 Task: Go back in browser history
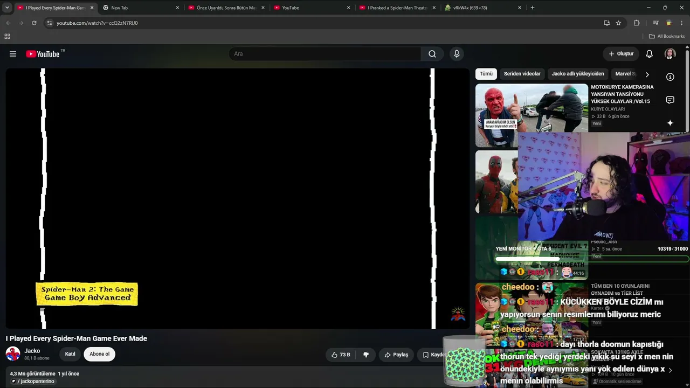point(8,23)
